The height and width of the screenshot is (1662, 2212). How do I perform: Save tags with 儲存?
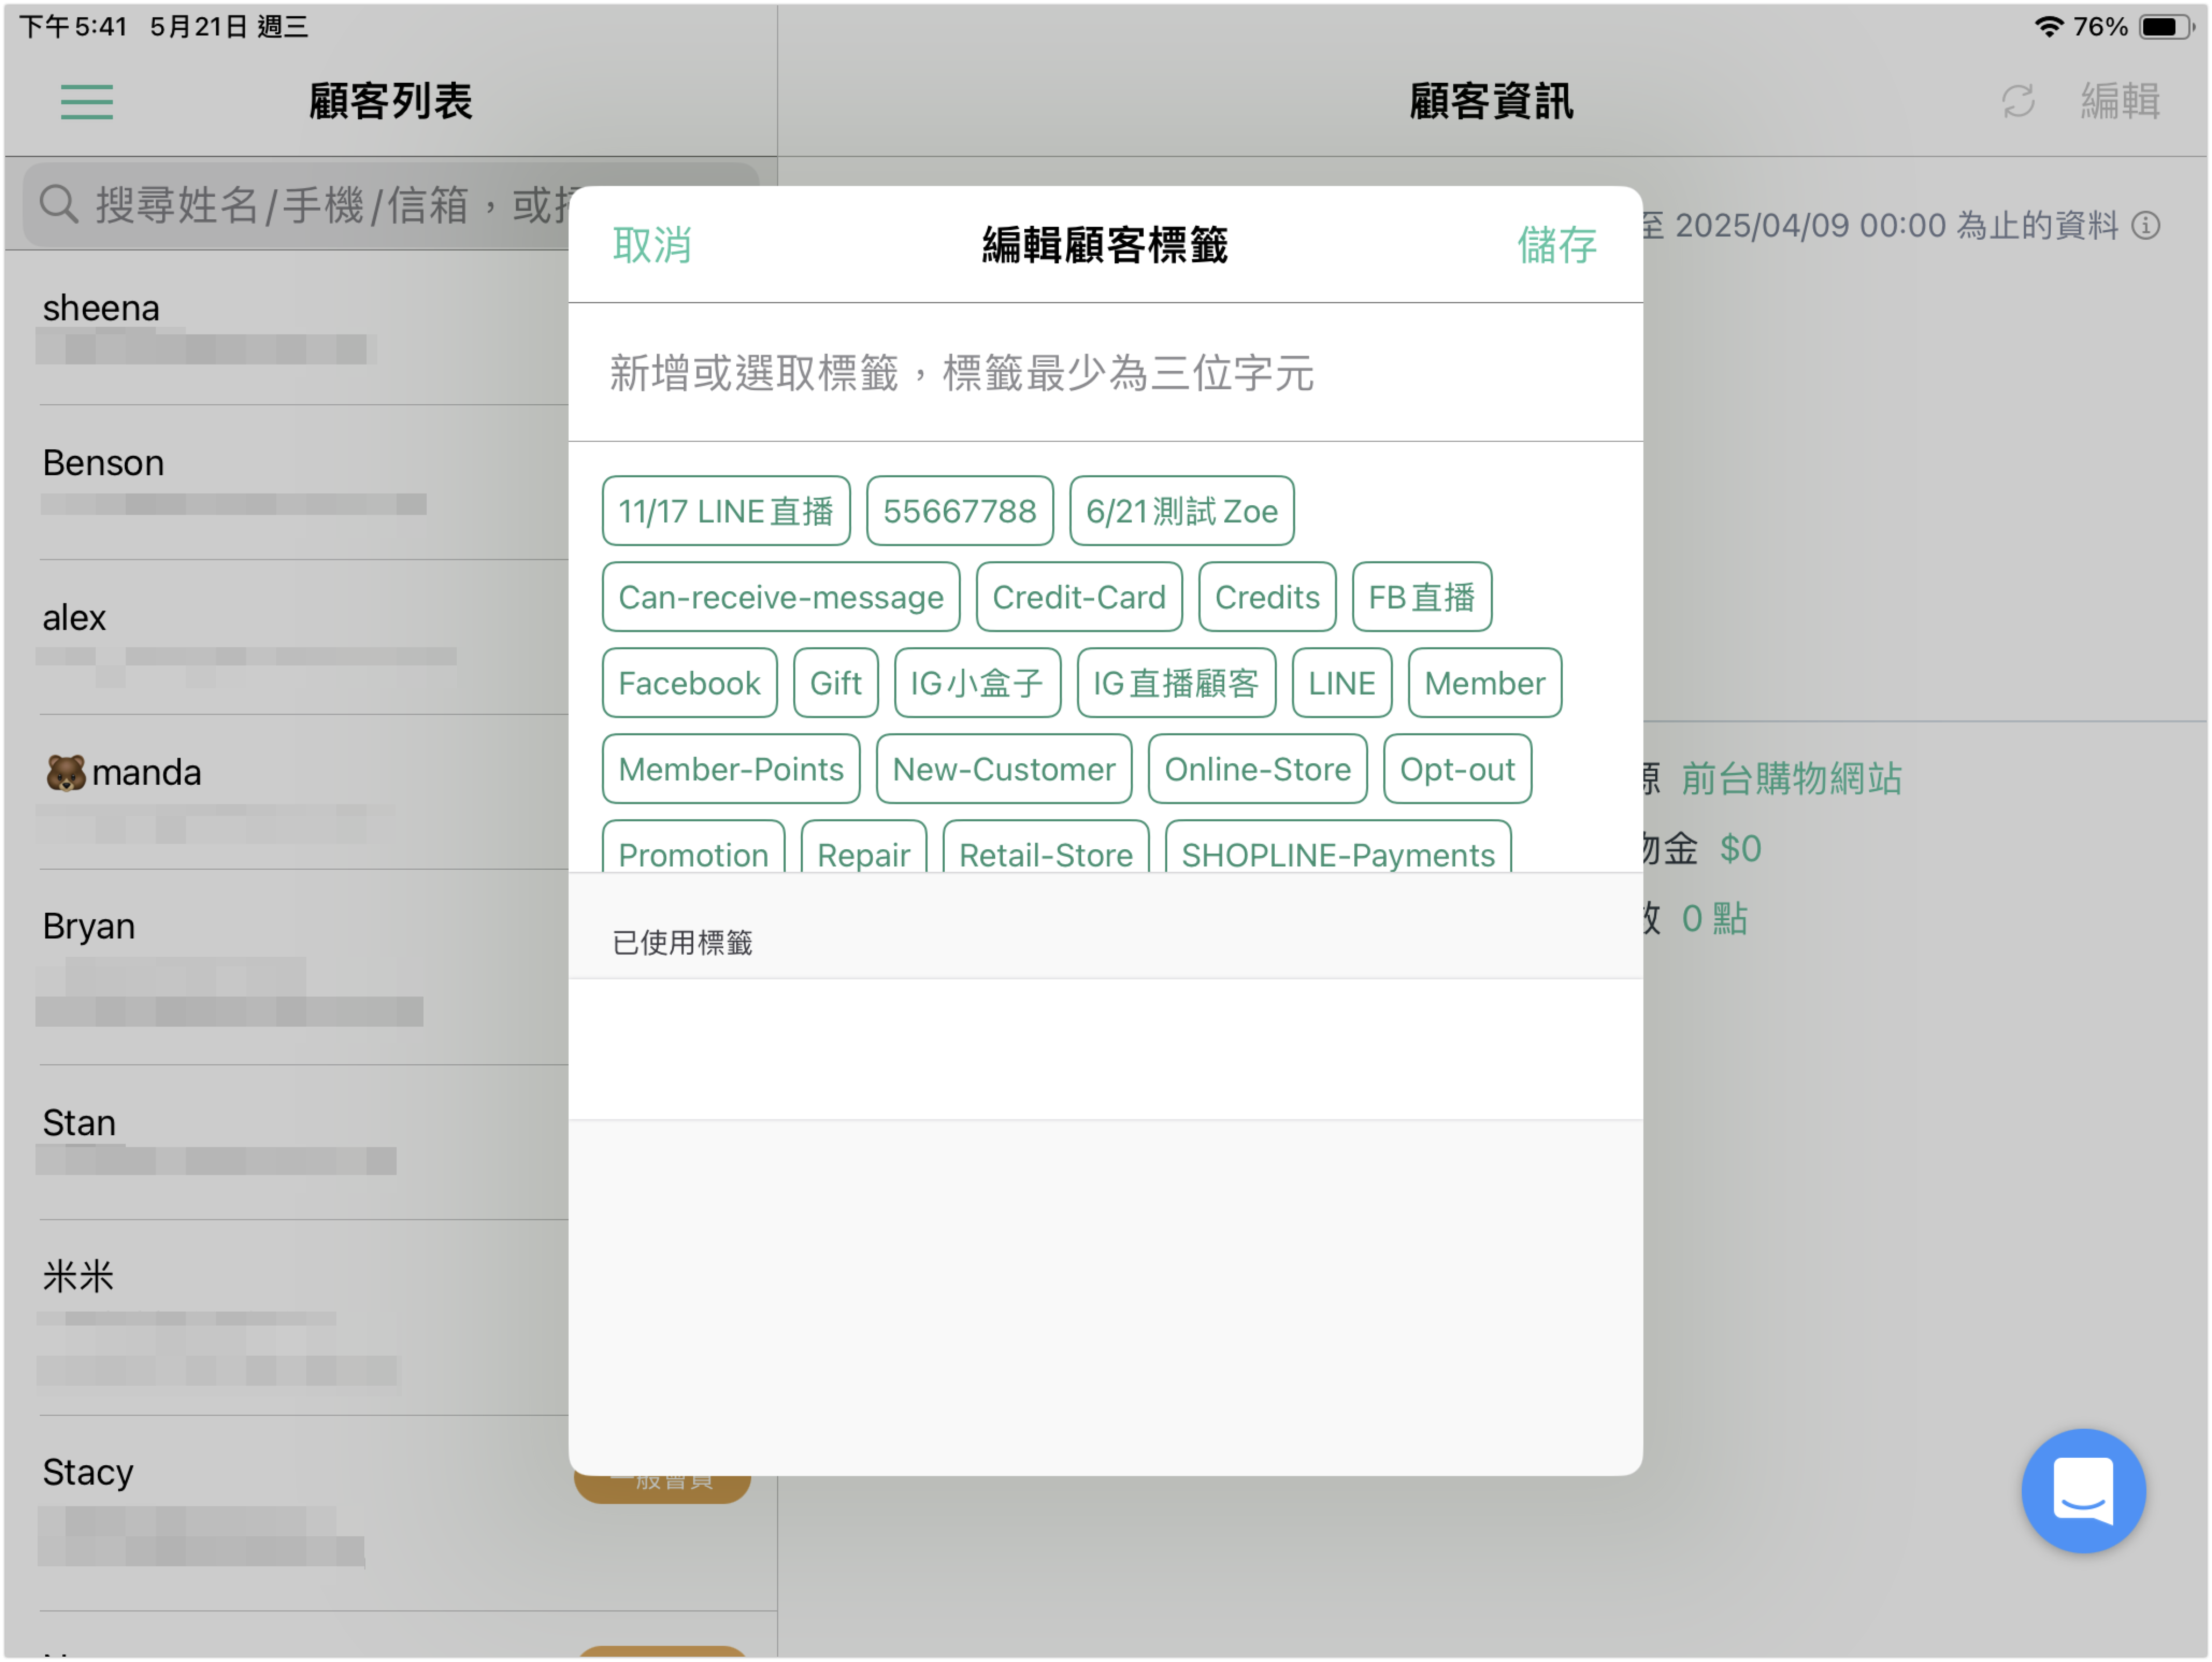[1557, 245]
